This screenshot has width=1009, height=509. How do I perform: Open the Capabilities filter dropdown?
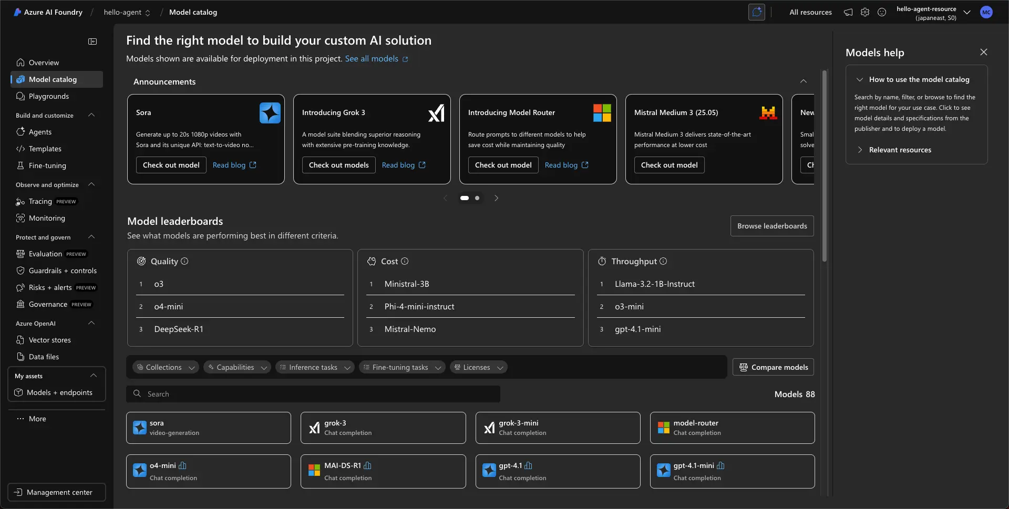(x=237, y=367)
